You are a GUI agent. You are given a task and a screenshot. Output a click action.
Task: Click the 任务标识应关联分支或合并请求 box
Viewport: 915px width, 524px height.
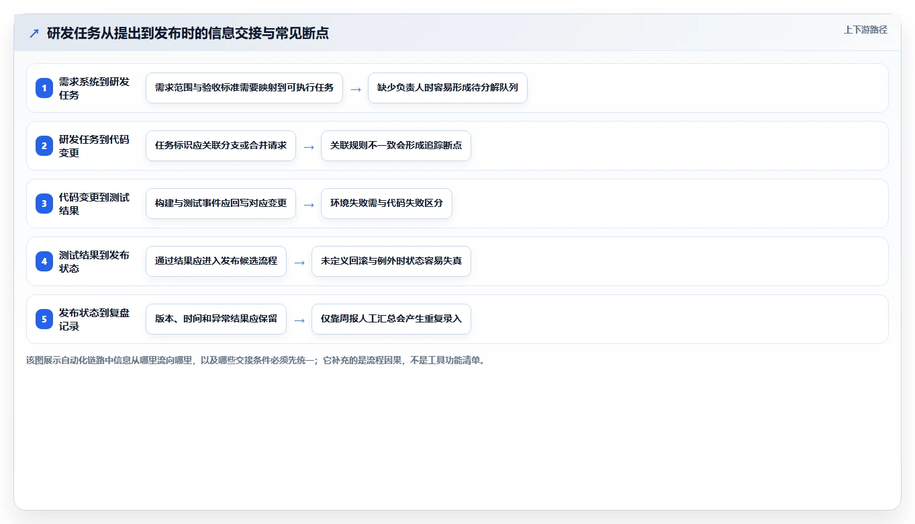221,146
